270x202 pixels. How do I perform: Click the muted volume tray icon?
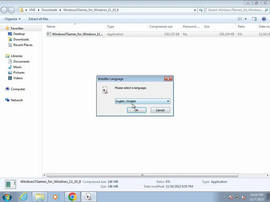[x=243, y=197]
